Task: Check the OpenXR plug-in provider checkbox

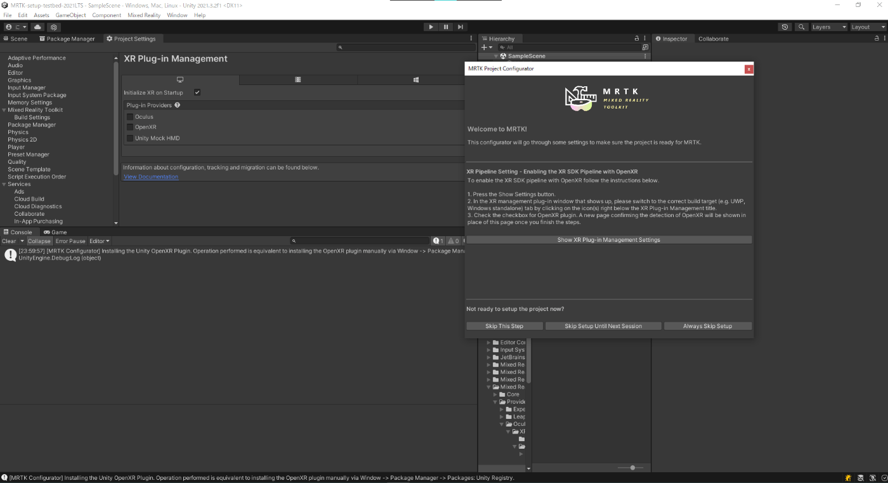Action: tap(130, 127)
